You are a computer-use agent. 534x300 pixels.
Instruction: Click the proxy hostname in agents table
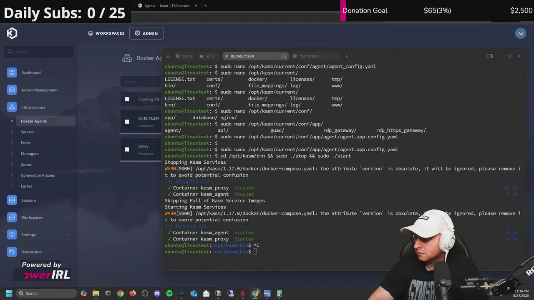(144, 146)
